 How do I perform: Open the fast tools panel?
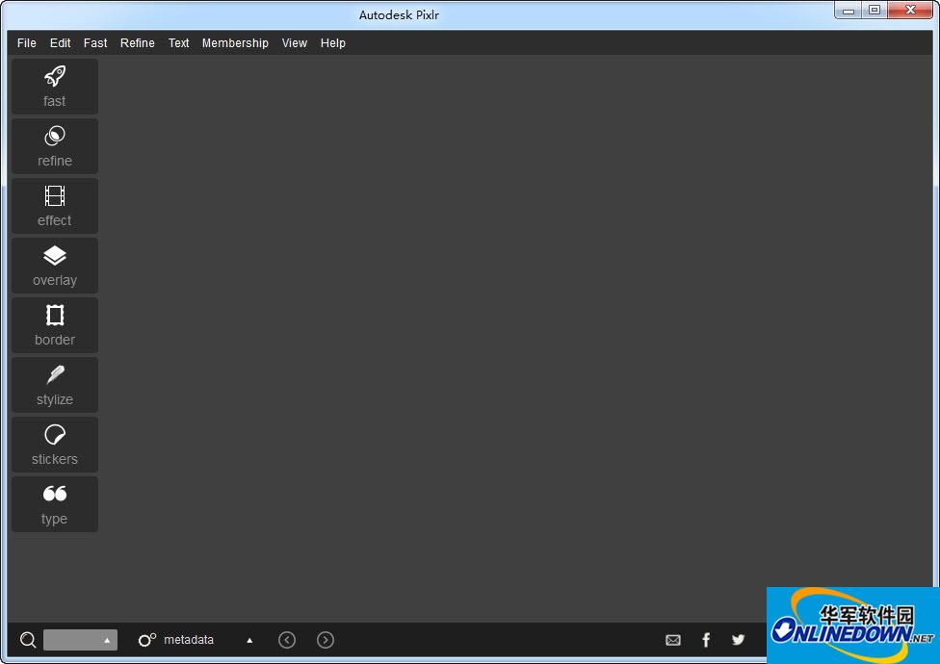(x=55, y=87)
